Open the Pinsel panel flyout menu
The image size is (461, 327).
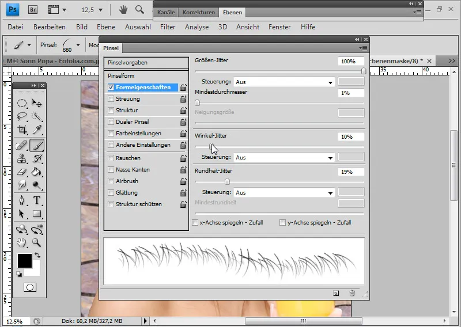tap(364, 48)
